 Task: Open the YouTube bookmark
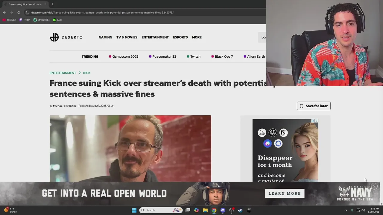pyautogui.click(x=9, y=20)
